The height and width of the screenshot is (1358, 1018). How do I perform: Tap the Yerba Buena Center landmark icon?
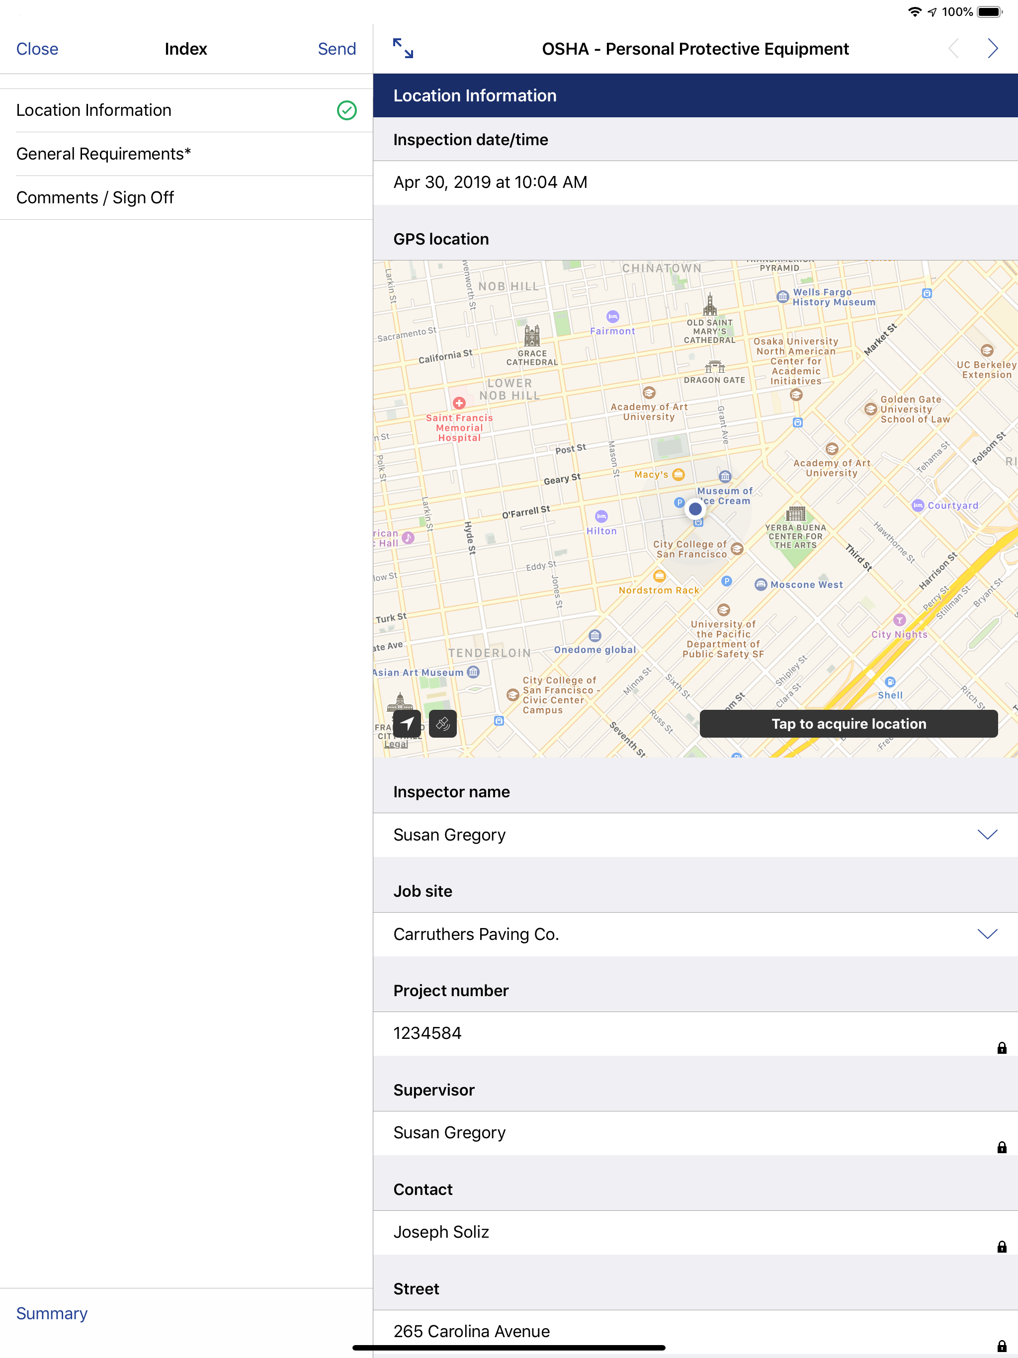point(796,513)
